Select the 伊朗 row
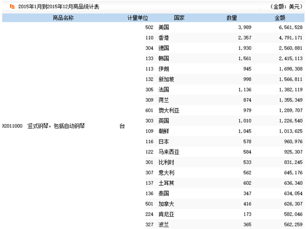Viewport: 306px width, 229px height. [x=225, y=68]
